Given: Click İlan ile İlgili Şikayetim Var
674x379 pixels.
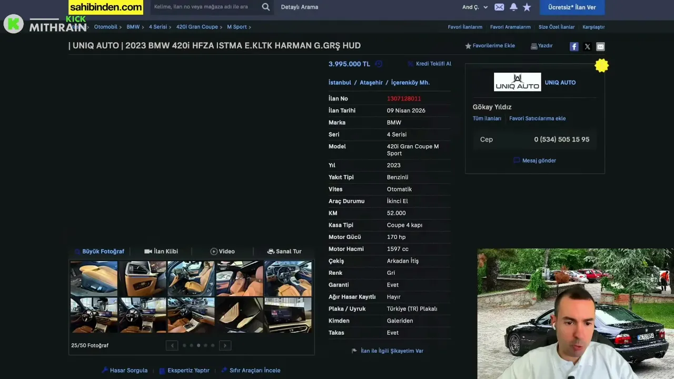Looking at the screenshot, I should tap(388, 351).
